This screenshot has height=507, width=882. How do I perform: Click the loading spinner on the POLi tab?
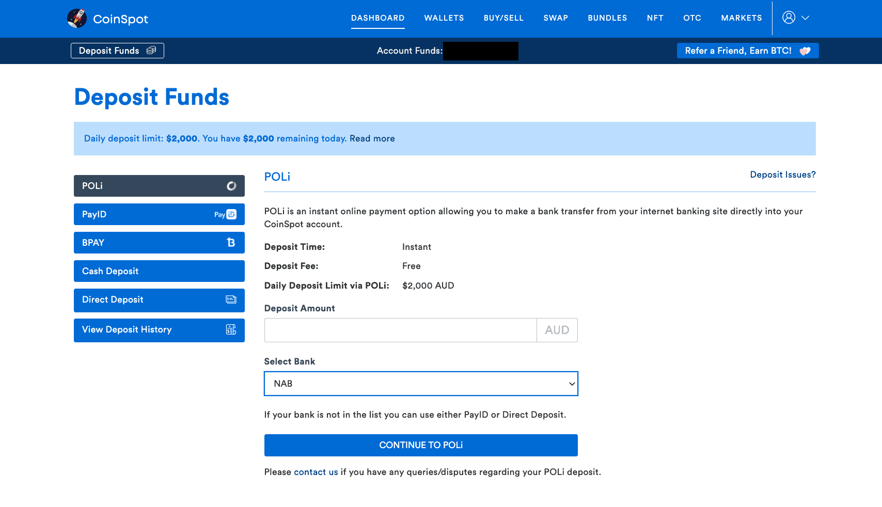(x=232, y=185)
